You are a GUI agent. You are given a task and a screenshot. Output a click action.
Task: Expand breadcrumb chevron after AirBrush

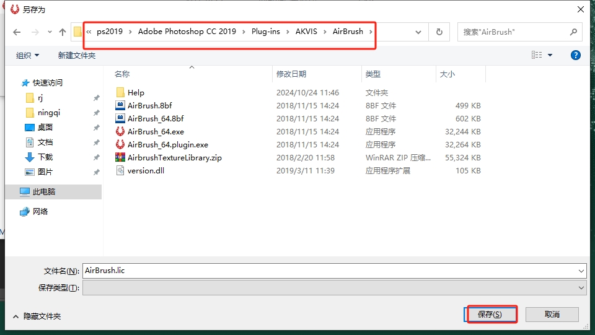[371, 32]
